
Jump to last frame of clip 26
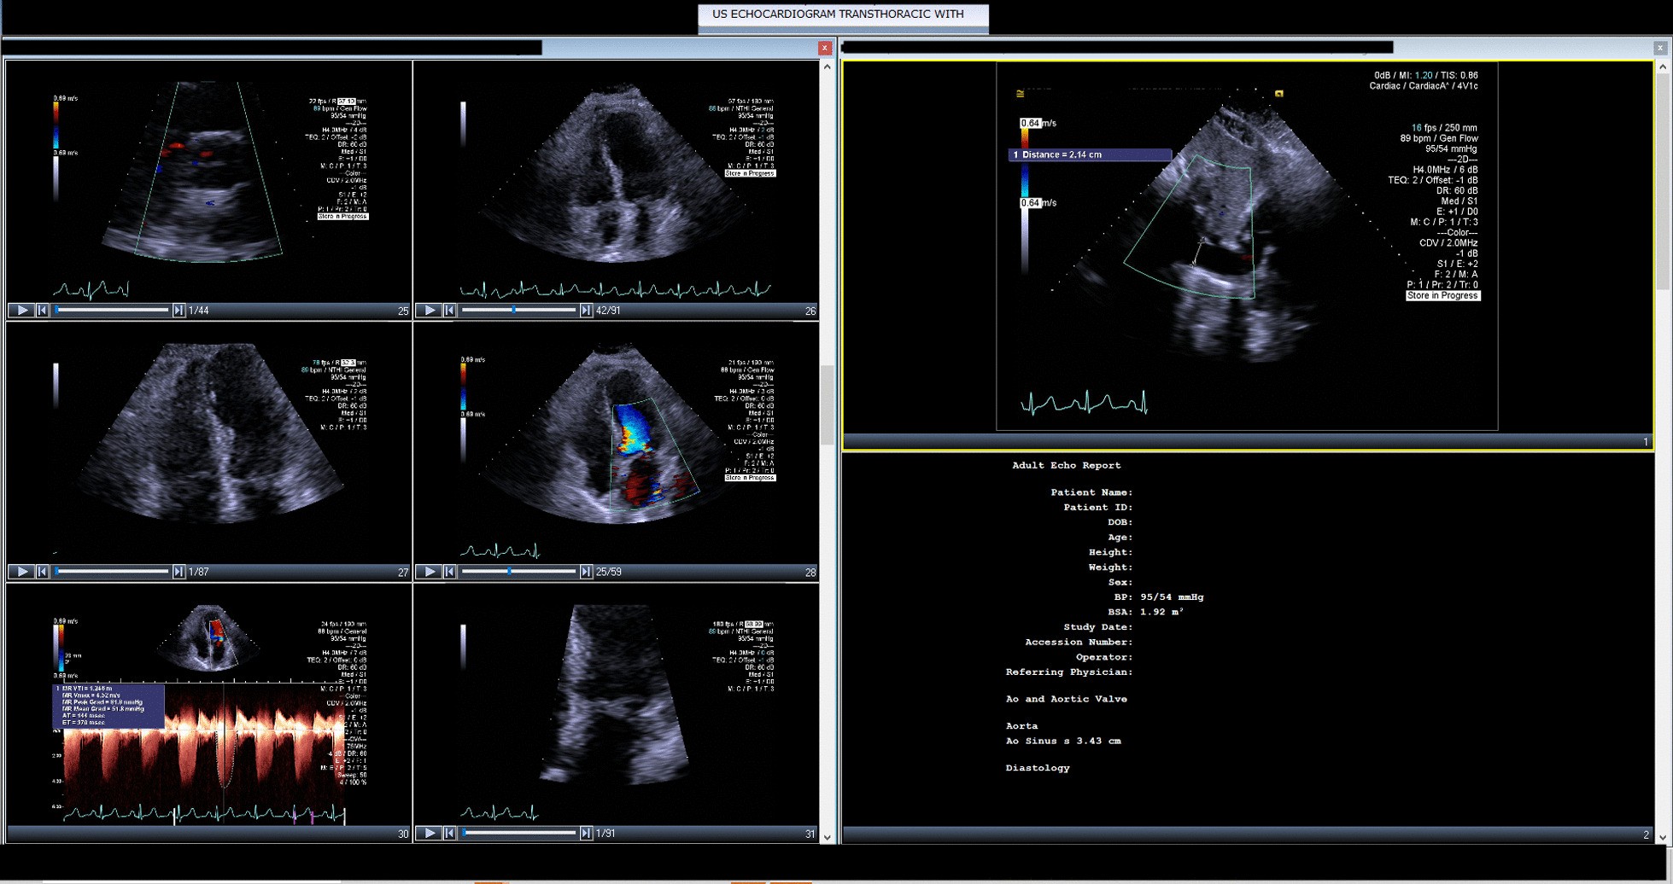pyautogui.click(x=586, y=311)
